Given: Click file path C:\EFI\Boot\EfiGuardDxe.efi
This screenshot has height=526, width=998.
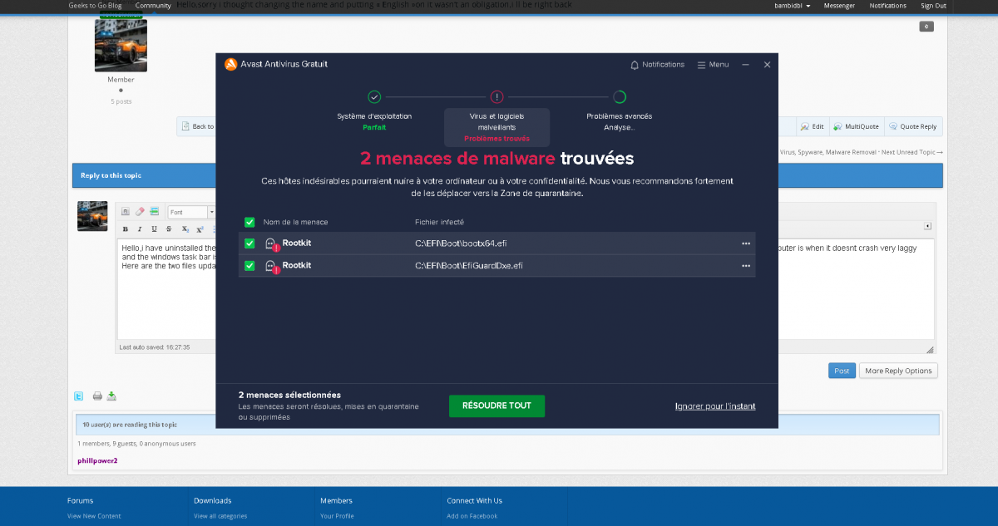Looking at the screenshot, I should pyautogui.click(x=469, y=266).
